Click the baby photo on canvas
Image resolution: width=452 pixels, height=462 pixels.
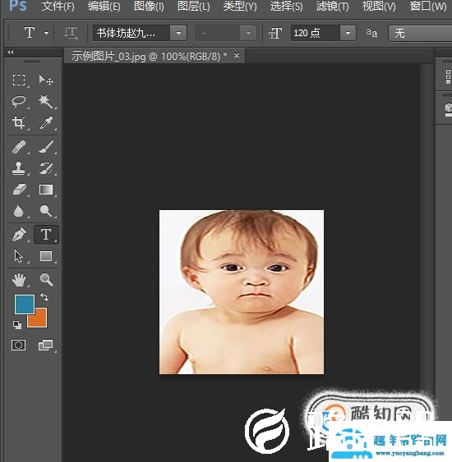(242, 292)
